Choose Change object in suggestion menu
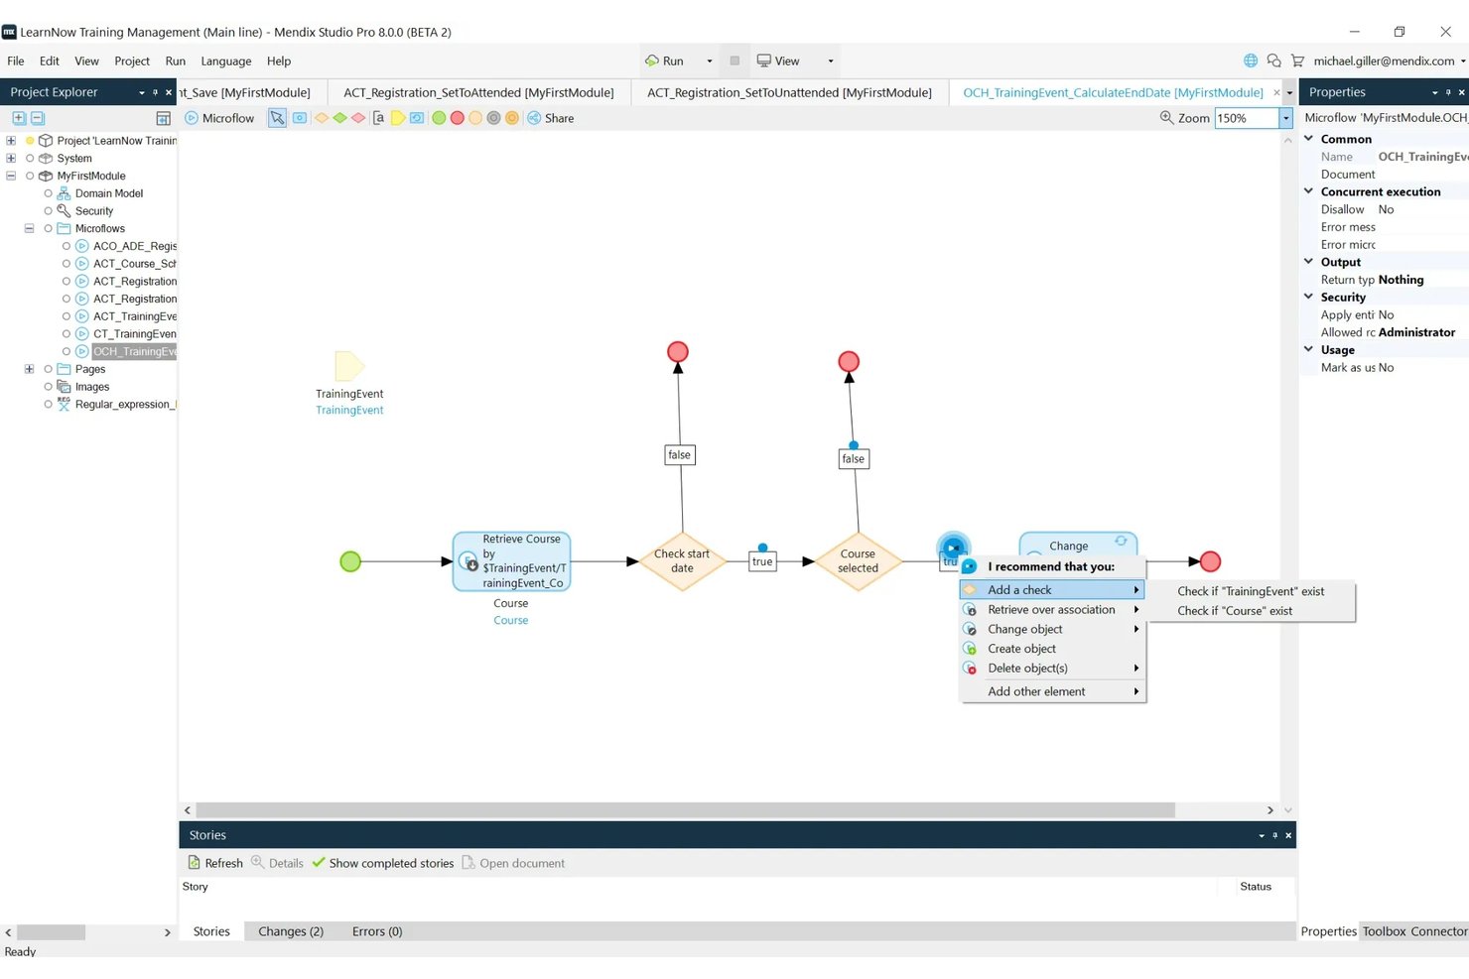The height and width of the screenshot is (979, 1469). pyautogui.click(x=1052, y=629)
